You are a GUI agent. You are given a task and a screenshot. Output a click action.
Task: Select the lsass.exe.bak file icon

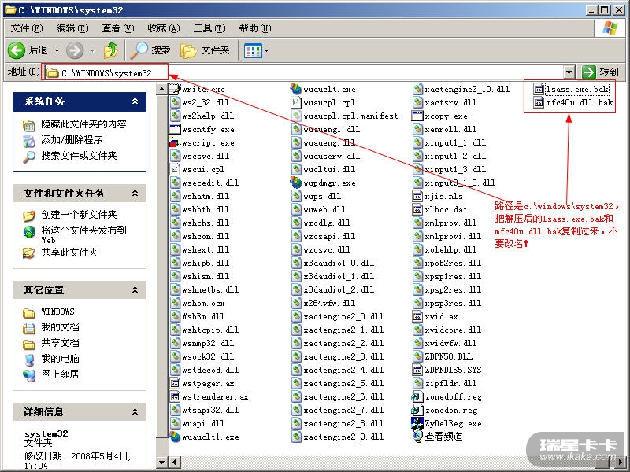click(x=539, y=89)
